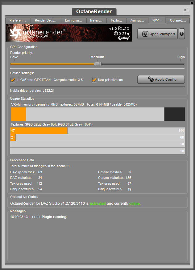Click the DAZ Unique textures value 54

coord(40,189)
